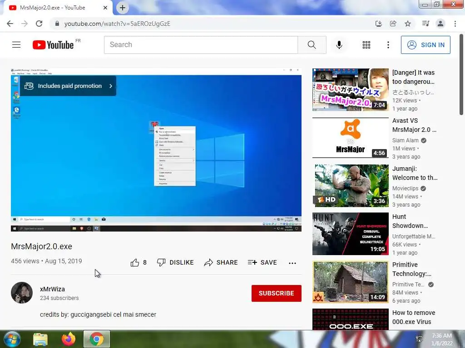465x348 pixels.
Task: Open the Movieclips channel name
Action: tap(405, 188)
